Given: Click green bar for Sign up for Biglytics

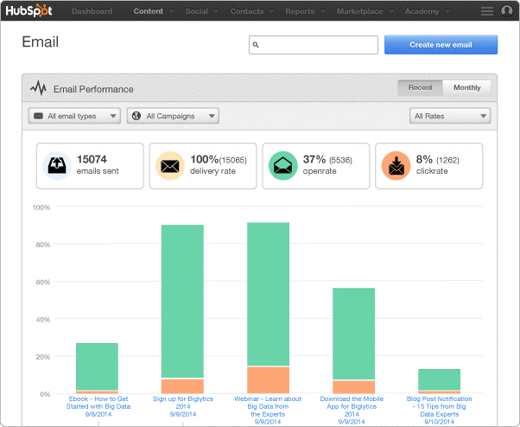Looking at the screenshot, I should (182, 302).
